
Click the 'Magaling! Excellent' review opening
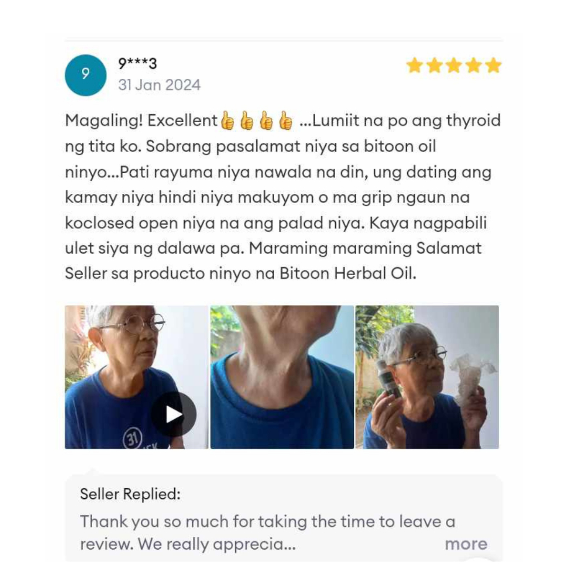(x=141, y=120)
